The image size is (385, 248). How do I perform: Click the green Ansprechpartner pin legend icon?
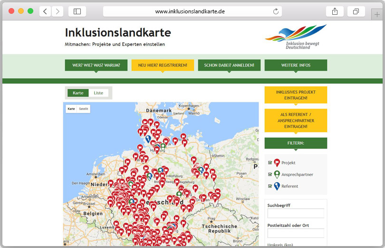277,174
